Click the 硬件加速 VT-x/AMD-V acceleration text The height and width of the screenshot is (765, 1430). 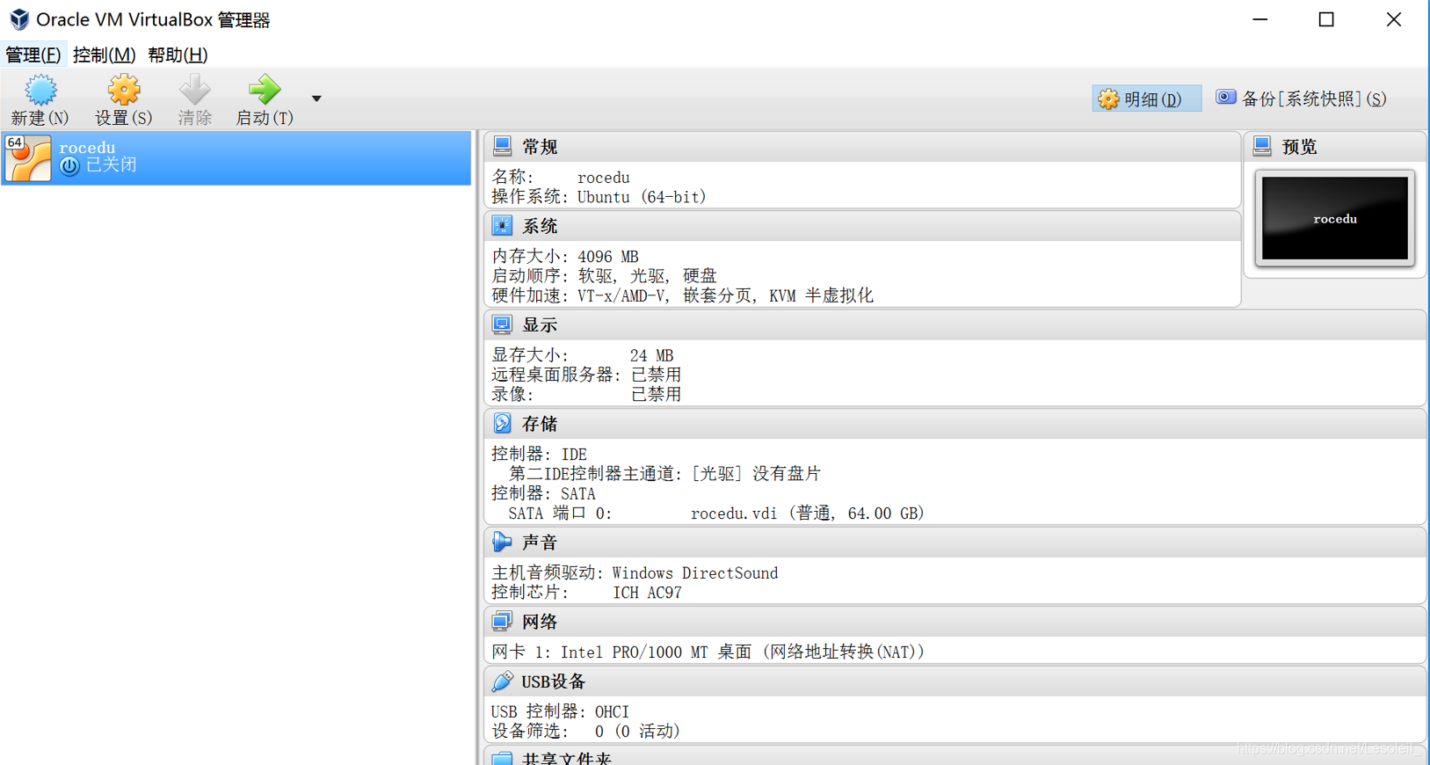(x=682, y=295)
